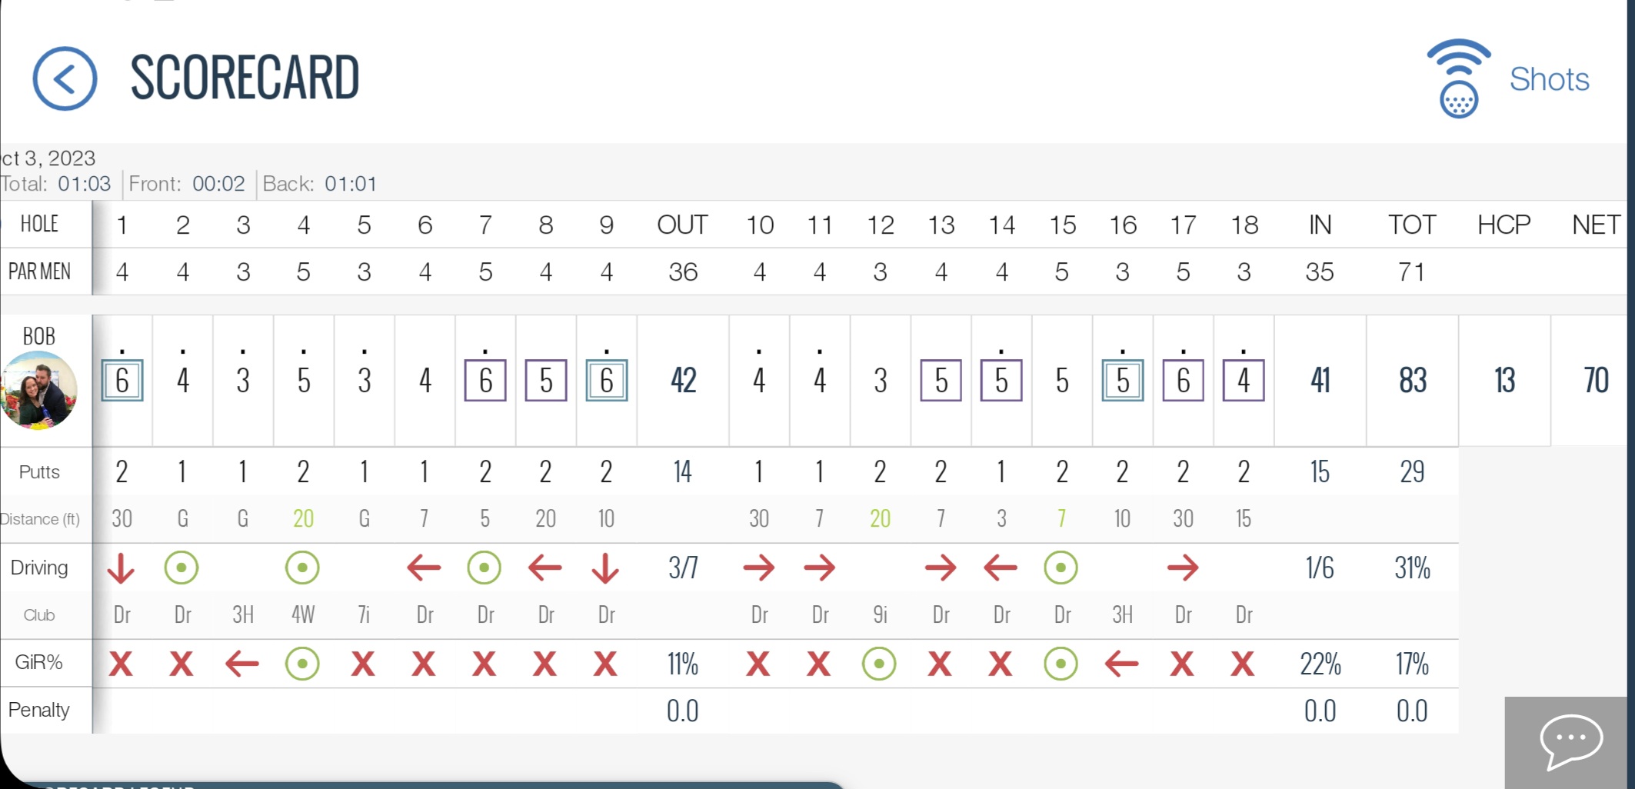
Task: Click hole 15 GiR green circle
Action: coord(1061,664)
